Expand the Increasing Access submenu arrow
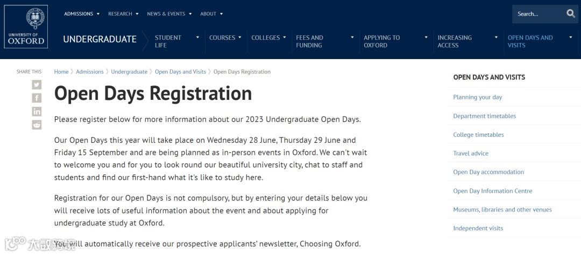The image size is (581, 255). pyautogui.click(x=496, y=38)
